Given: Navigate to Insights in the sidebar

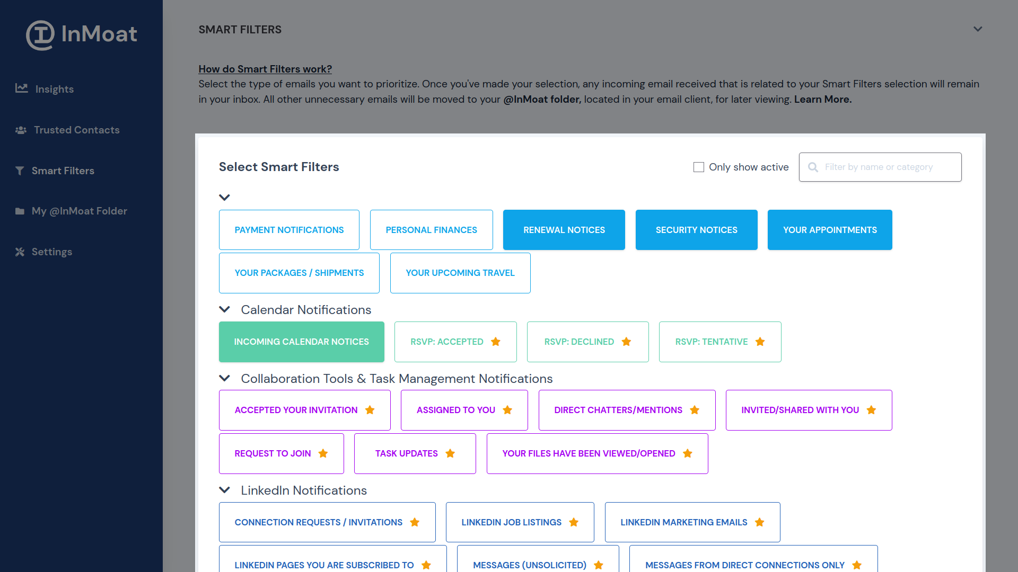Looking at the screenshot, I should tap(55, 89).
